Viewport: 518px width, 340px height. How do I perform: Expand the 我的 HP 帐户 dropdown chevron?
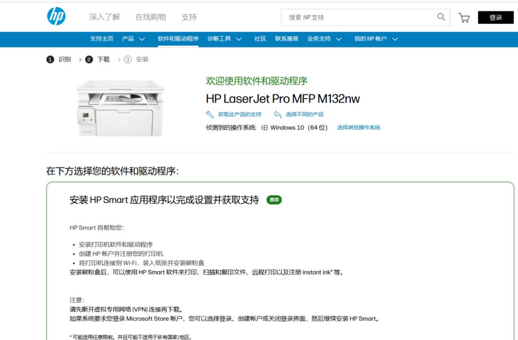click(x=395, y=39)
